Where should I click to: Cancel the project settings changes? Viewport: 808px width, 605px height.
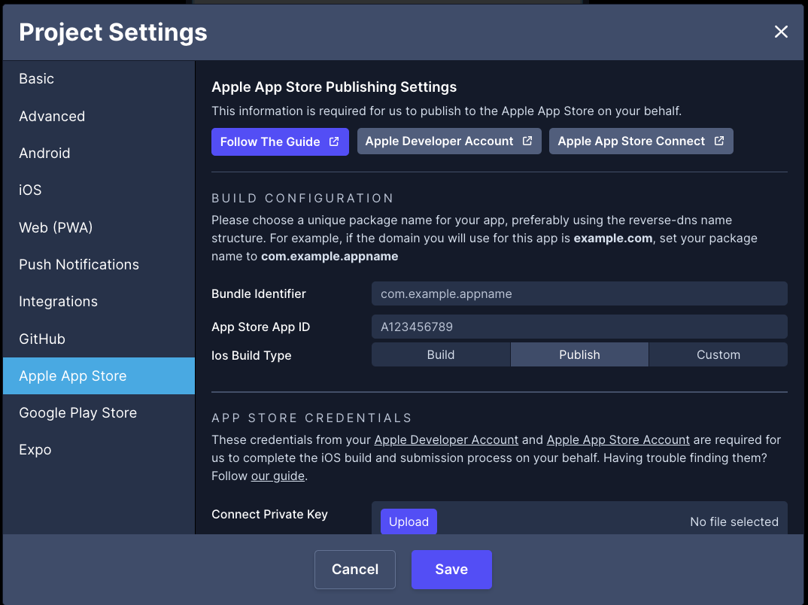355,570
